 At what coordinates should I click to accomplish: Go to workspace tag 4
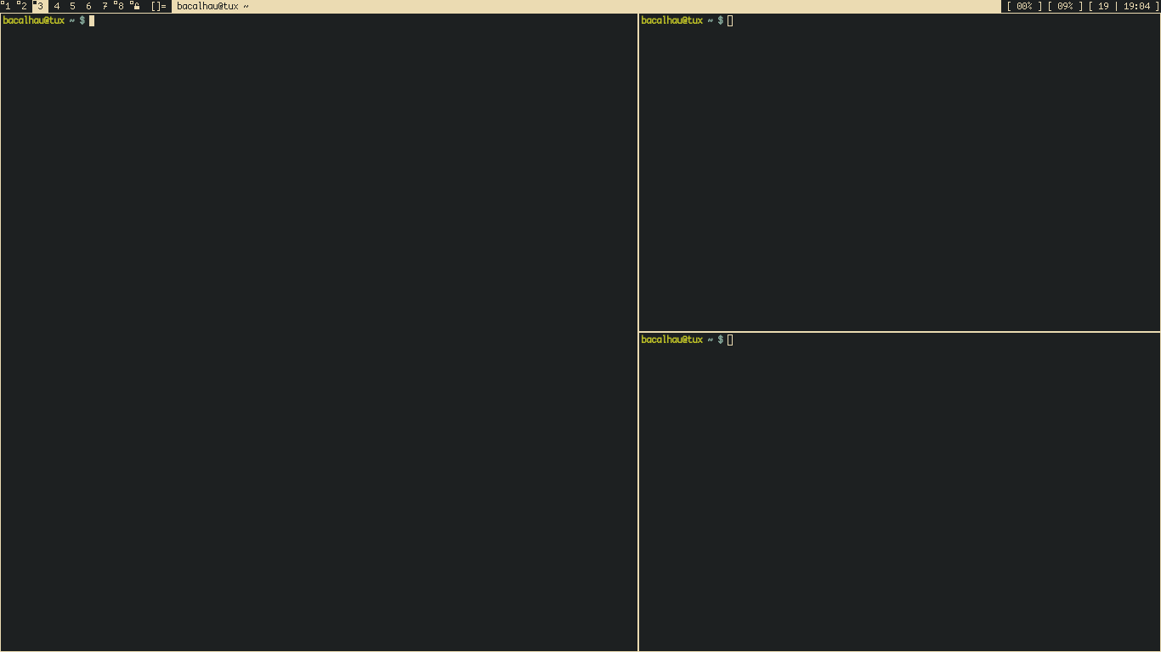click(57, 6)
